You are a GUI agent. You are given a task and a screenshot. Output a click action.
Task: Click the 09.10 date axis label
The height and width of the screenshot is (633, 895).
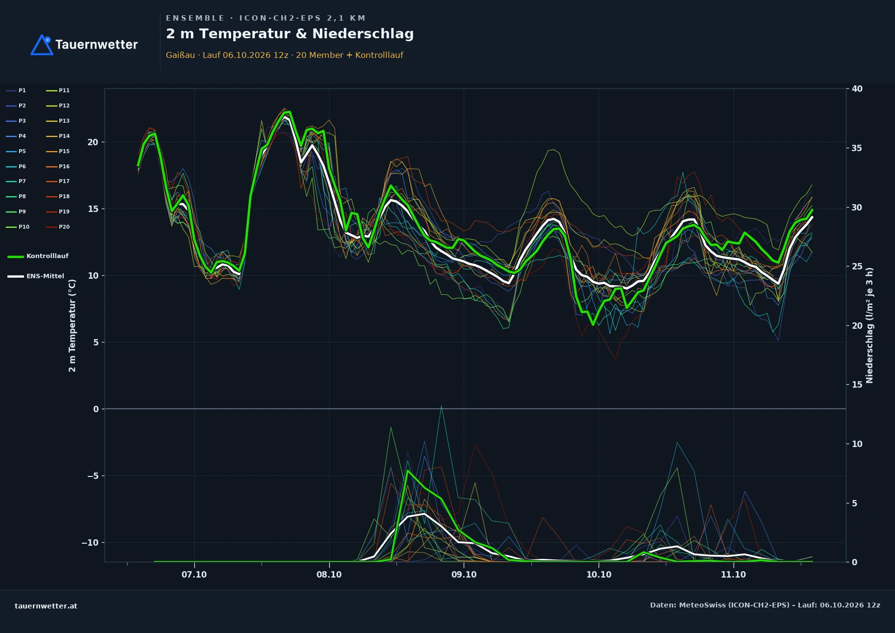tap(464, 575)
